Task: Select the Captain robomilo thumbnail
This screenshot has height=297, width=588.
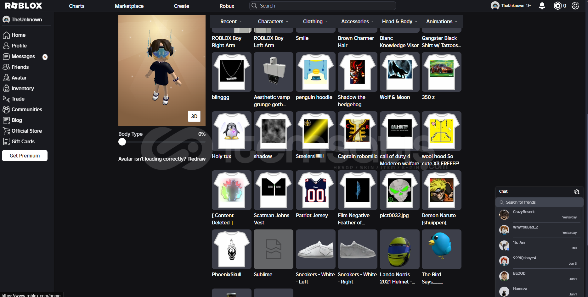Action: click(358, 131)
